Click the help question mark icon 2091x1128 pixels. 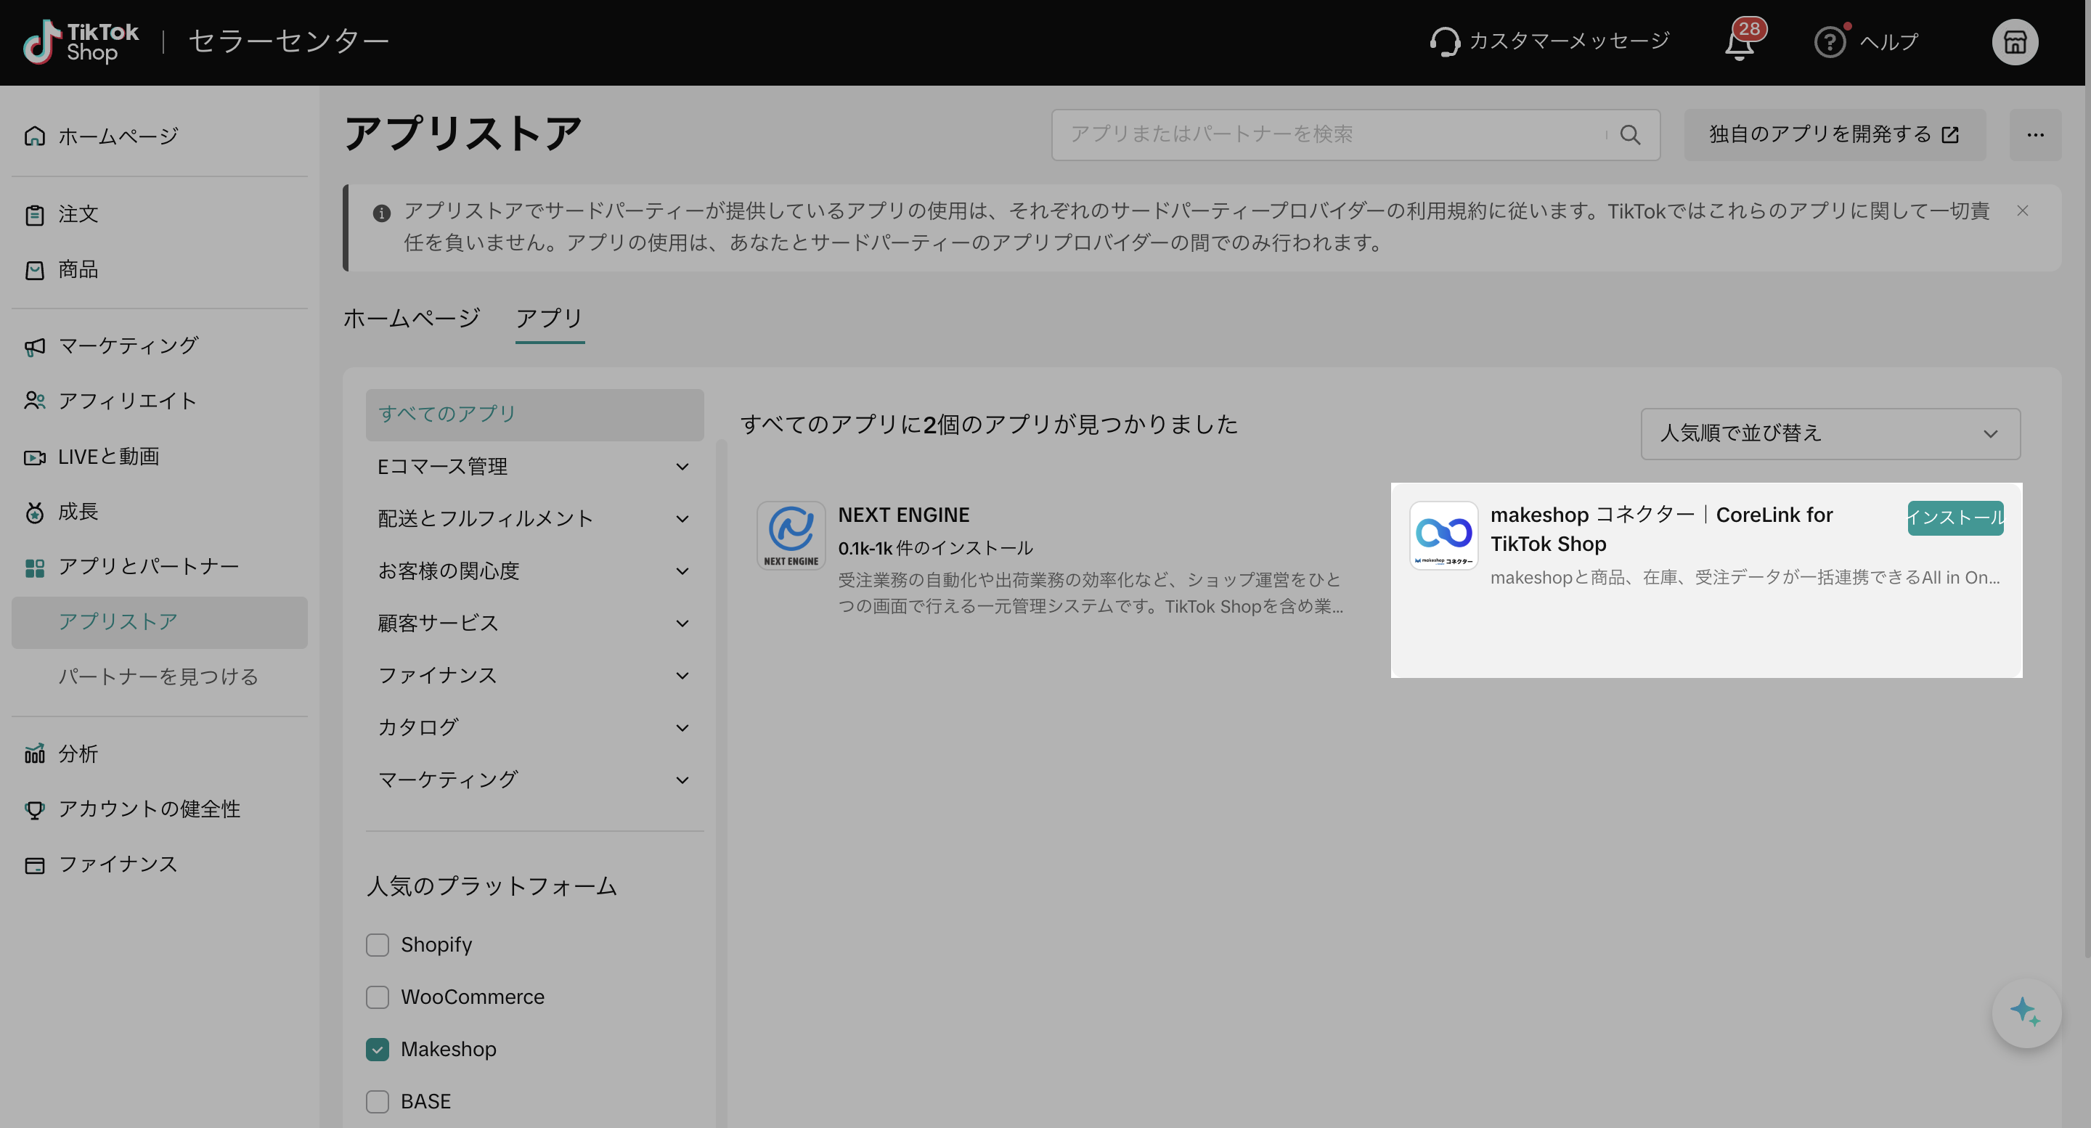pyautogui.click(x=1830, y=41)
